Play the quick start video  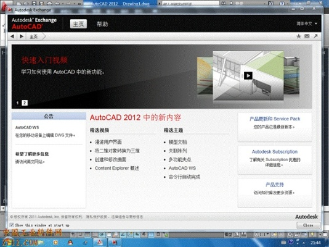coord(248,76)
